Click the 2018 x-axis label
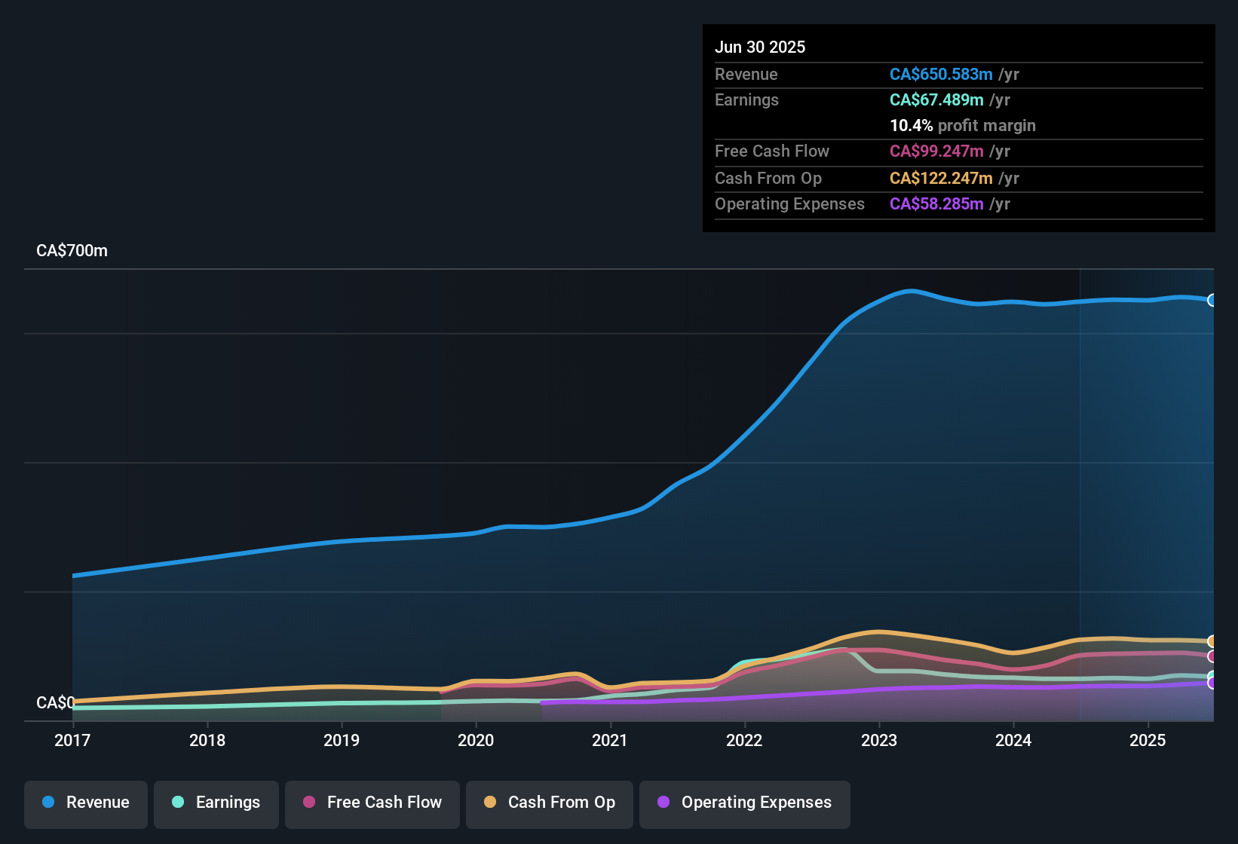Screen dimensions: 1238x844 tap(207, 740)
